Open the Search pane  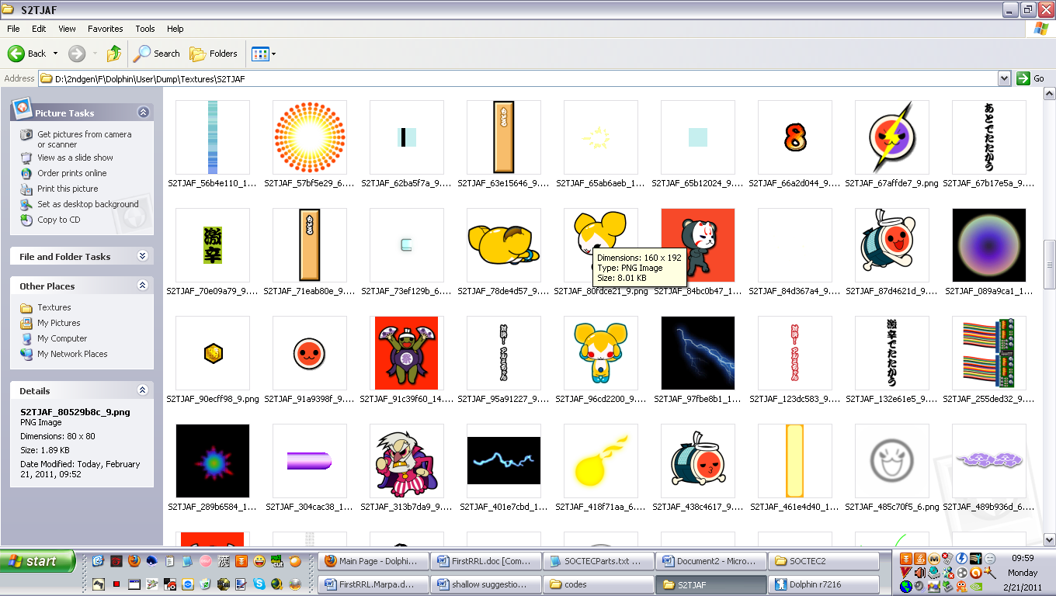tap(157, 54)
